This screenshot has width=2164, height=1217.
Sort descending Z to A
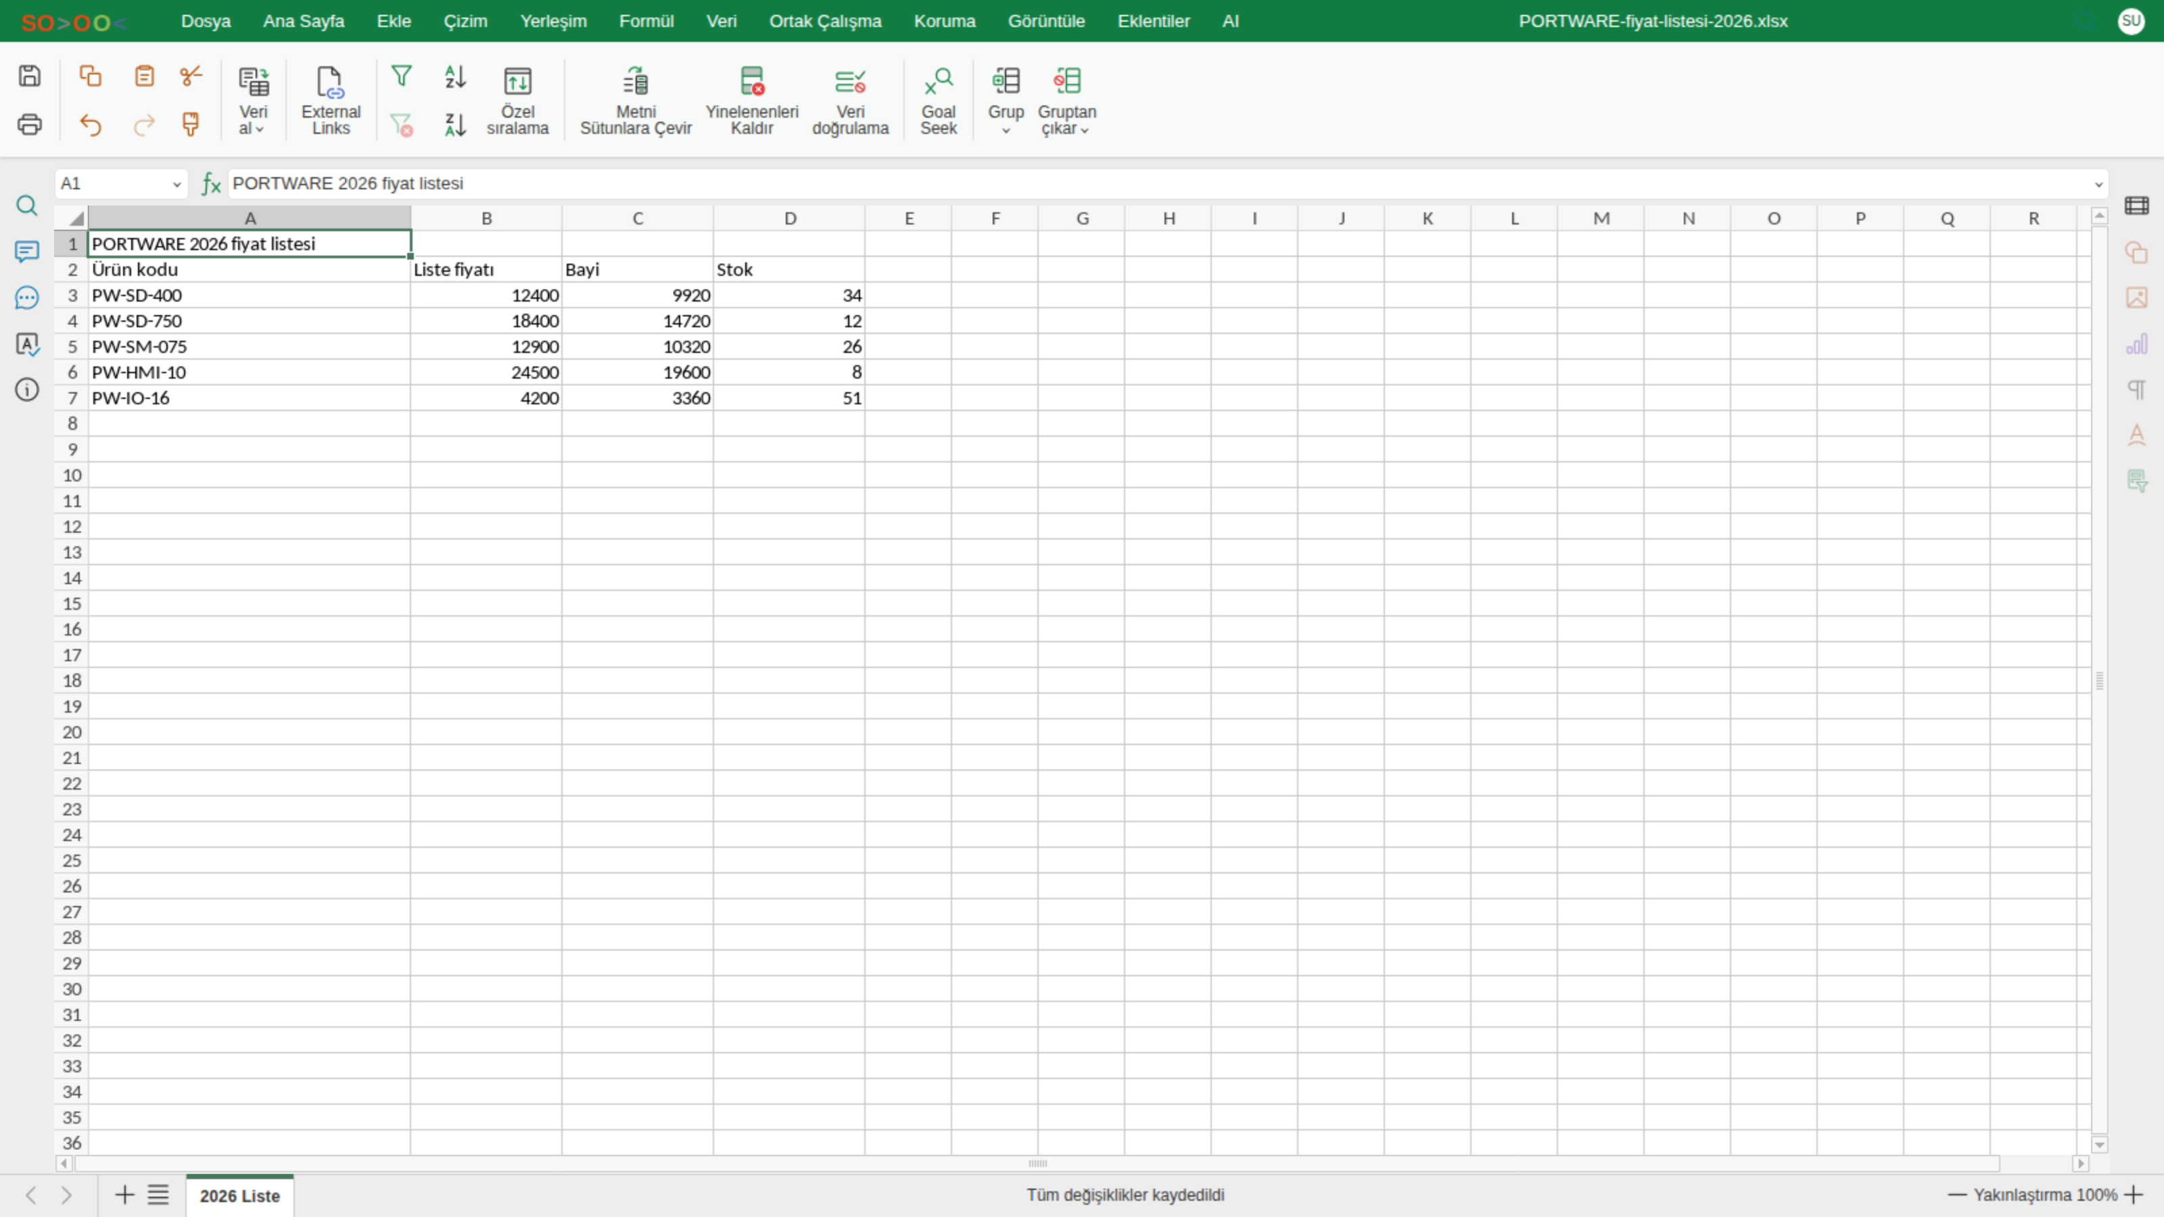coord(455,124)
